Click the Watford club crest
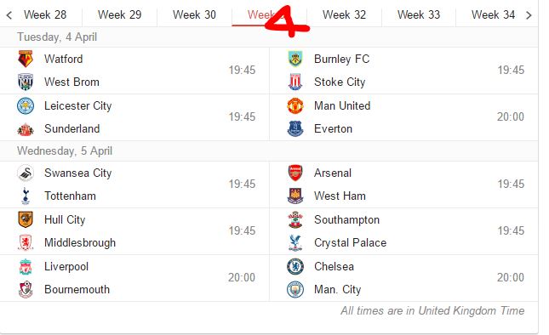549x335 pixels. 26,60
